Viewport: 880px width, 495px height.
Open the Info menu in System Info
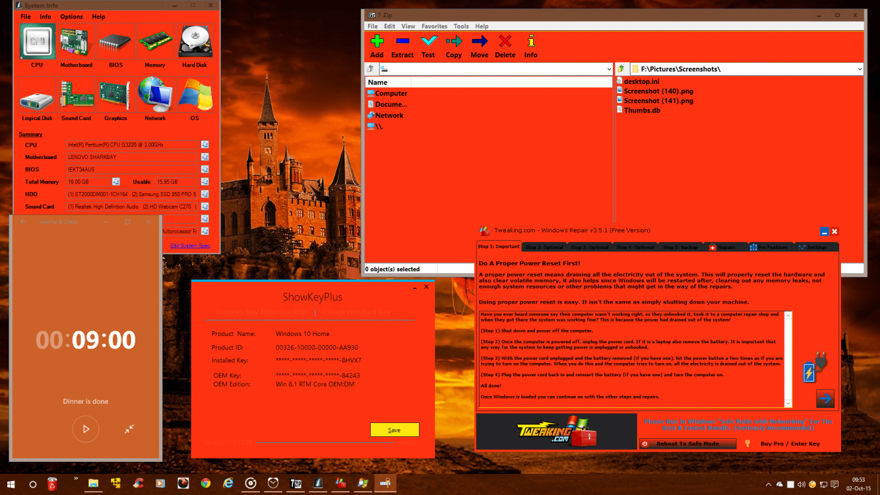tap(46, 16)
